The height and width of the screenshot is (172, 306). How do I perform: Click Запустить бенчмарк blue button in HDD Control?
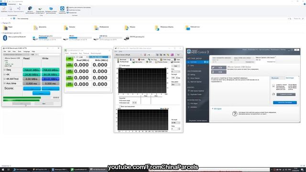[x=285, y=102]
